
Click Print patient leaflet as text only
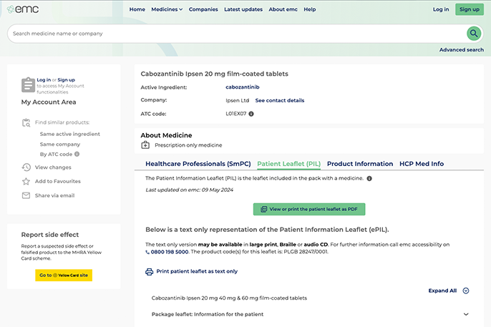(197, 271)
